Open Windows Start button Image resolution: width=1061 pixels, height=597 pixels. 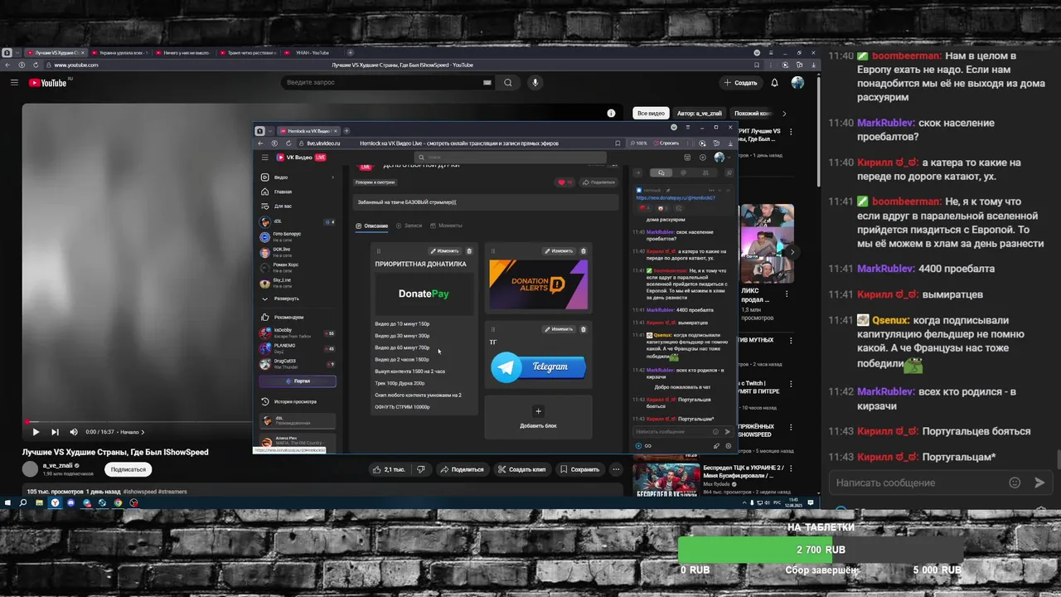coord(7,502)
